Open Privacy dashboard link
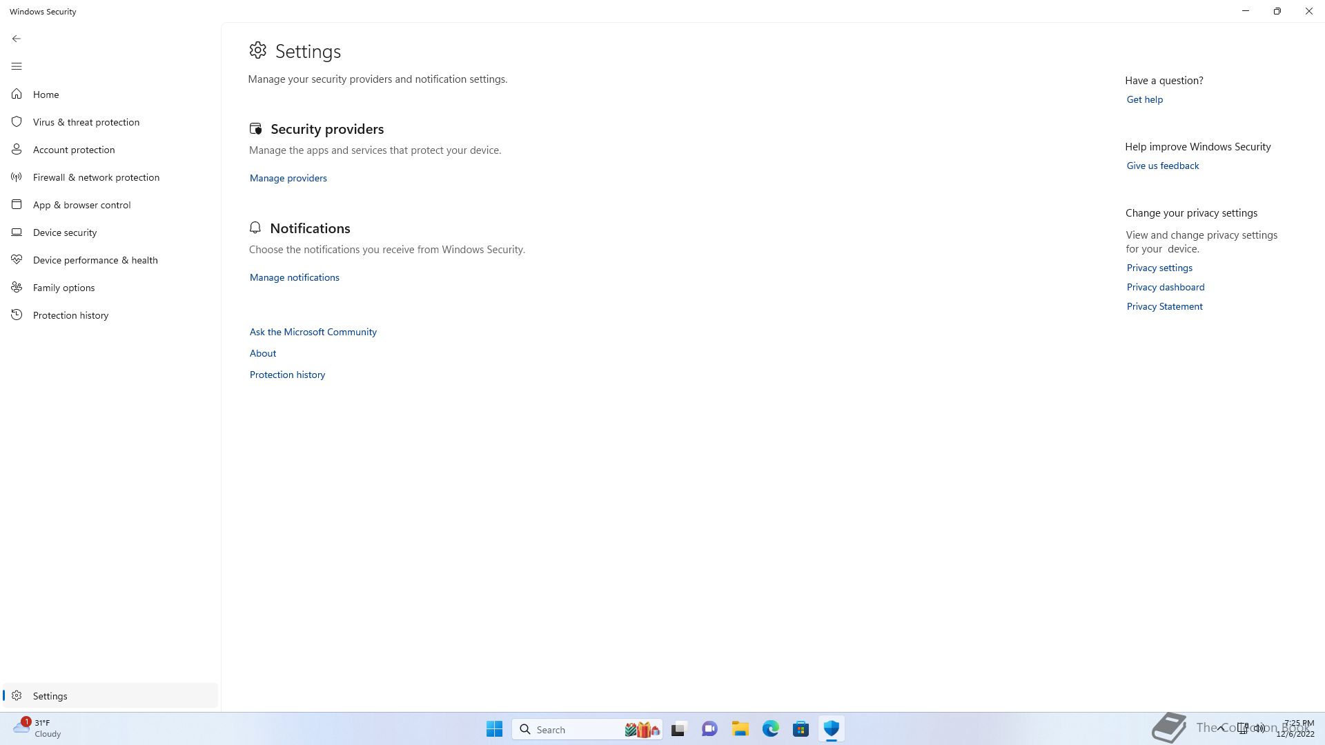The image size is (1325, 745). click(x=1165, y=287)
